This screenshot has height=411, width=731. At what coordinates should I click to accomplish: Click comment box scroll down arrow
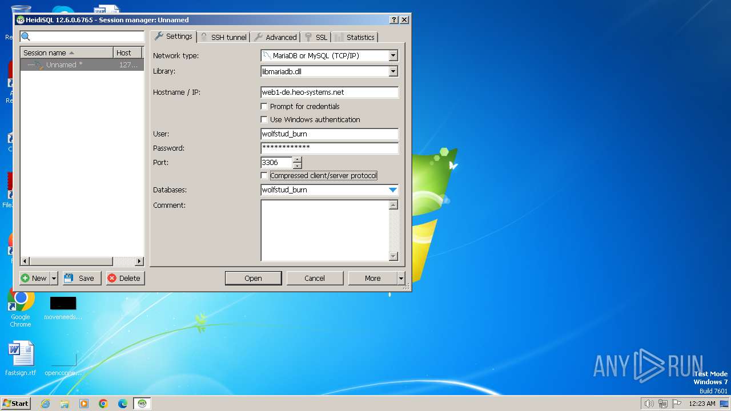393,257
